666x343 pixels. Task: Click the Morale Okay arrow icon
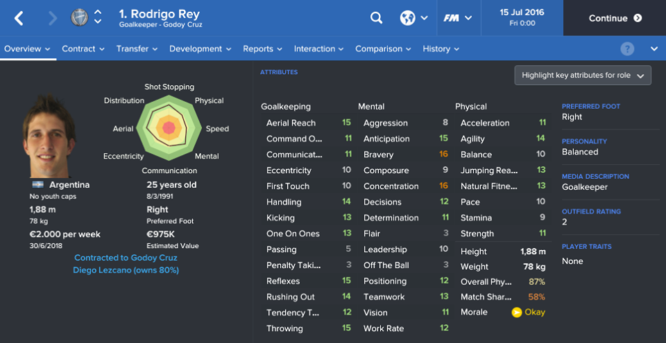pos(516,313)
